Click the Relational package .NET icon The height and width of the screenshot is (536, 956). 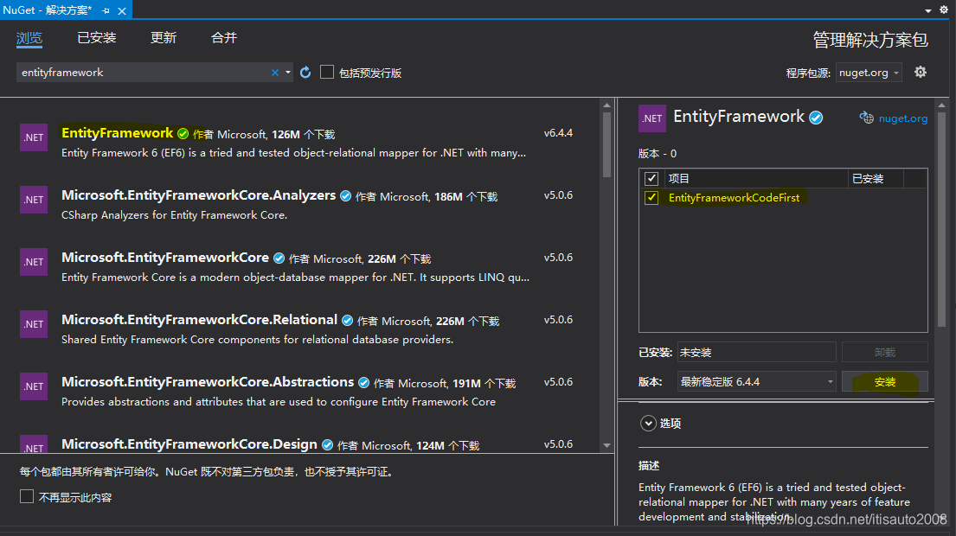coord(34,324)
